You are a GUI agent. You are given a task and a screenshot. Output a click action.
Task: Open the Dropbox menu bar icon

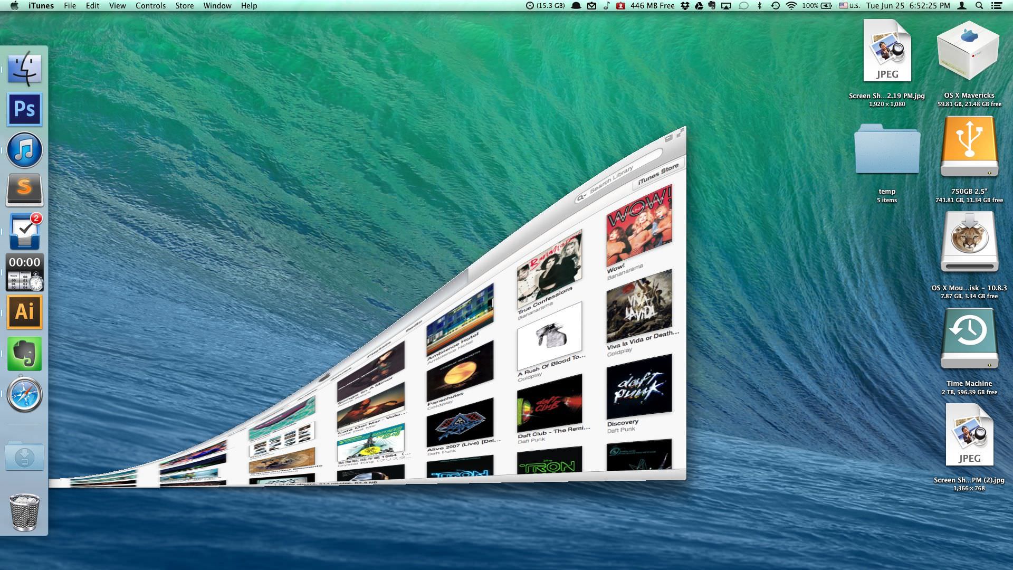[x=685, y=6]
